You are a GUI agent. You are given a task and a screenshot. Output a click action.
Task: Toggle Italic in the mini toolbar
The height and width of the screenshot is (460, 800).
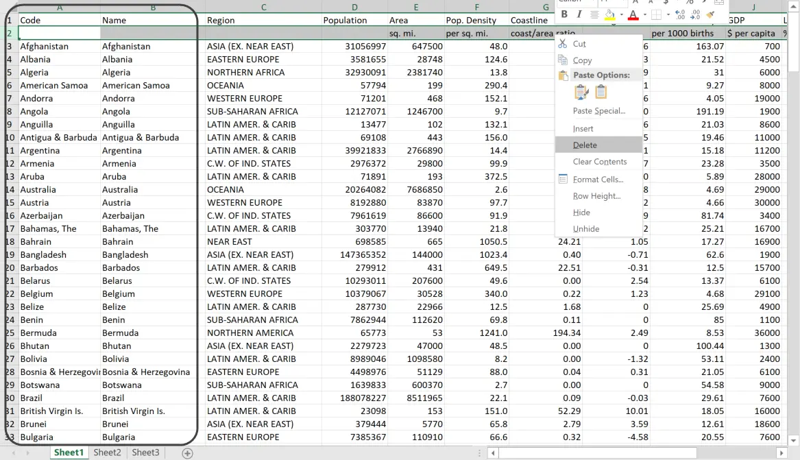tap(579, 15)
